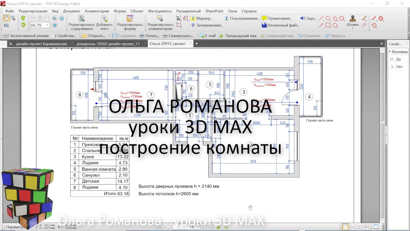The width and height of the screenshot is (410, 231).
Task: Rotate view counter-clockwise icon
Action: (23, 18)
